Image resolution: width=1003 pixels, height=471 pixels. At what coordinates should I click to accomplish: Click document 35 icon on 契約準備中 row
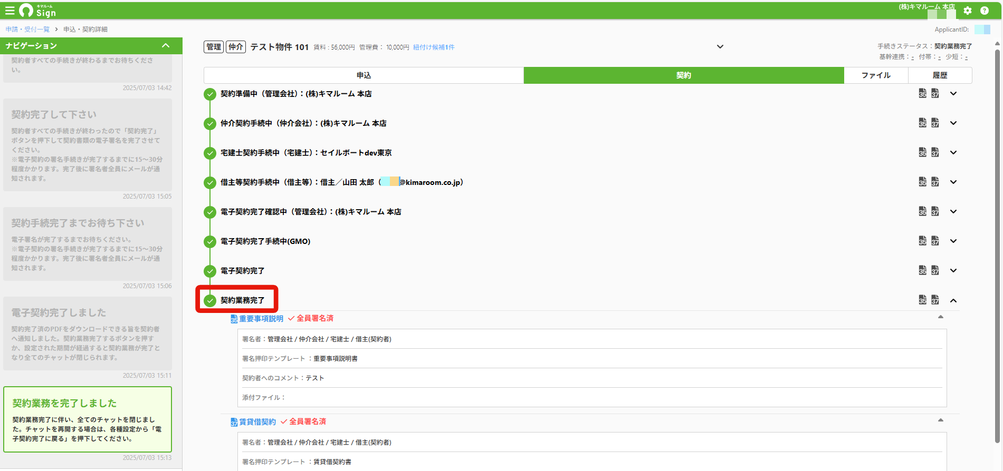click(922, 93)
